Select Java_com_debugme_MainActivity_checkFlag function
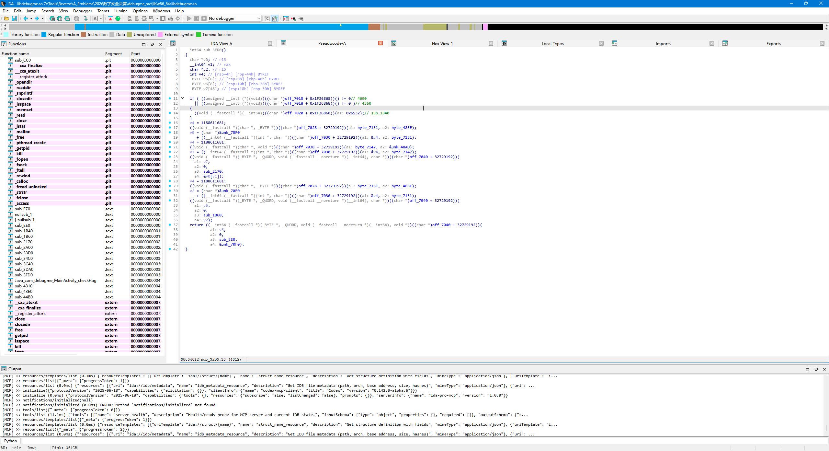The image size is (829, 451). (56, 281)
